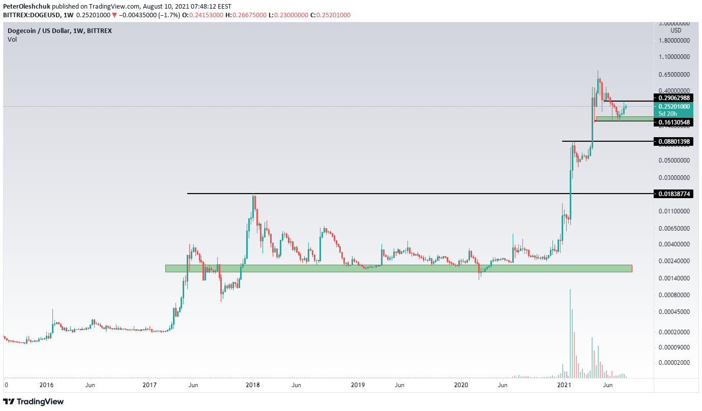Click the 0.00240000 price axis label
702x411 pixels.
click(x=674, y=261)
